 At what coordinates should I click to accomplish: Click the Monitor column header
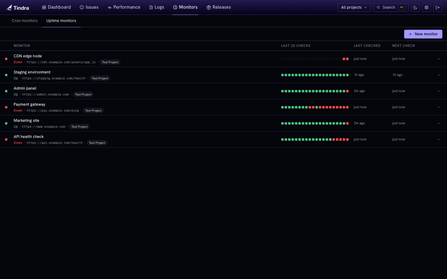22,46
